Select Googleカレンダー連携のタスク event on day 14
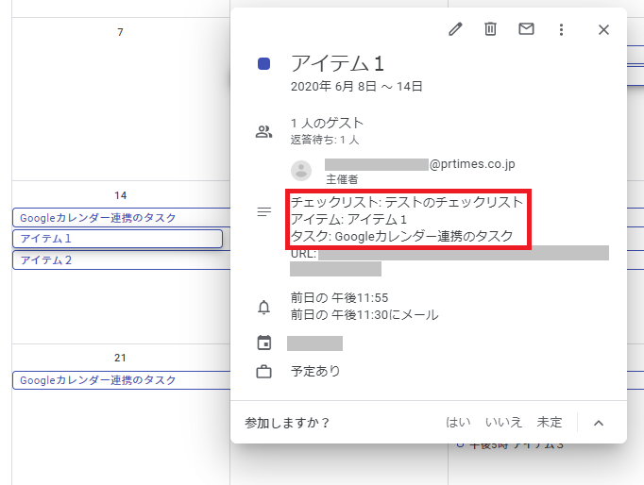 pyautogui.click(x=117, y=218)
